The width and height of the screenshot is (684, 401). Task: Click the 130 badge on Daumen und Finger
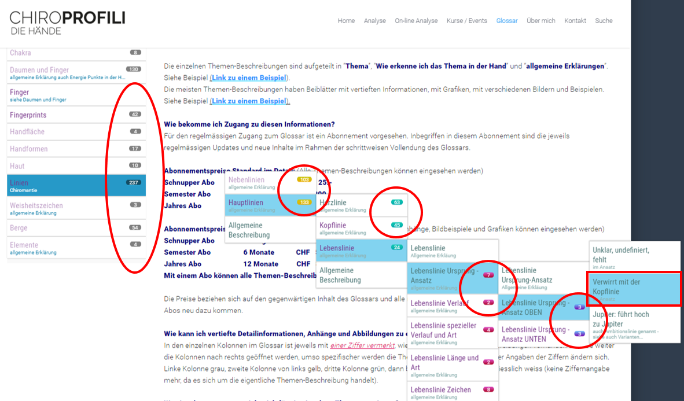pos(133,69)
